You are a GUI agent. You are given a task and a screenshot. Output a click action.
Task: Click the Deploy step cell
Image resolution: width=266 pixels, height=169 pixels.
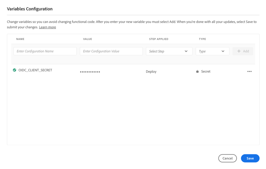pos(151,72)
